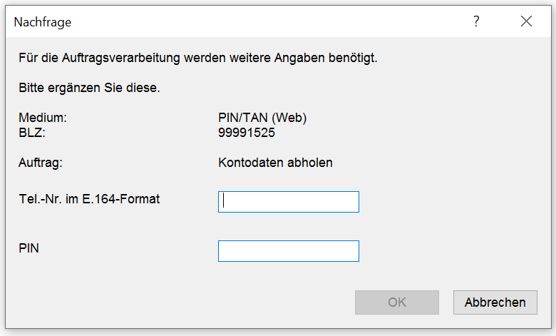The width and height of the screenshot is (556, 336).
Task: Click the Auftrag: label
Action: (x=41, y=163)
